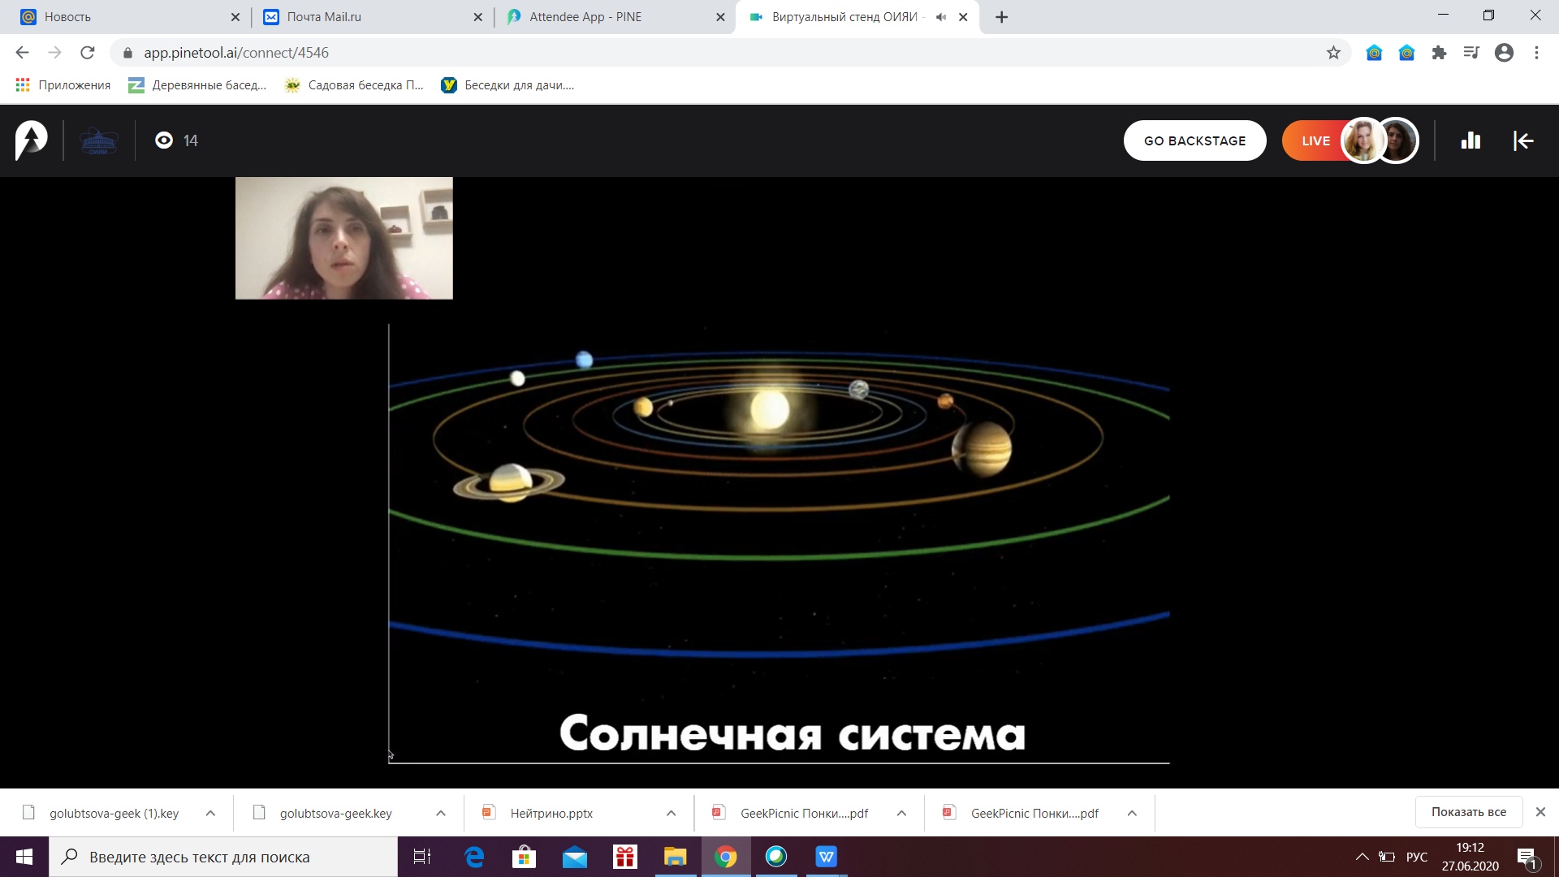The width and height of the screenshot is (1559, 877).
Task: Click the PINE rocket logo icon
Action: point(32,140)
